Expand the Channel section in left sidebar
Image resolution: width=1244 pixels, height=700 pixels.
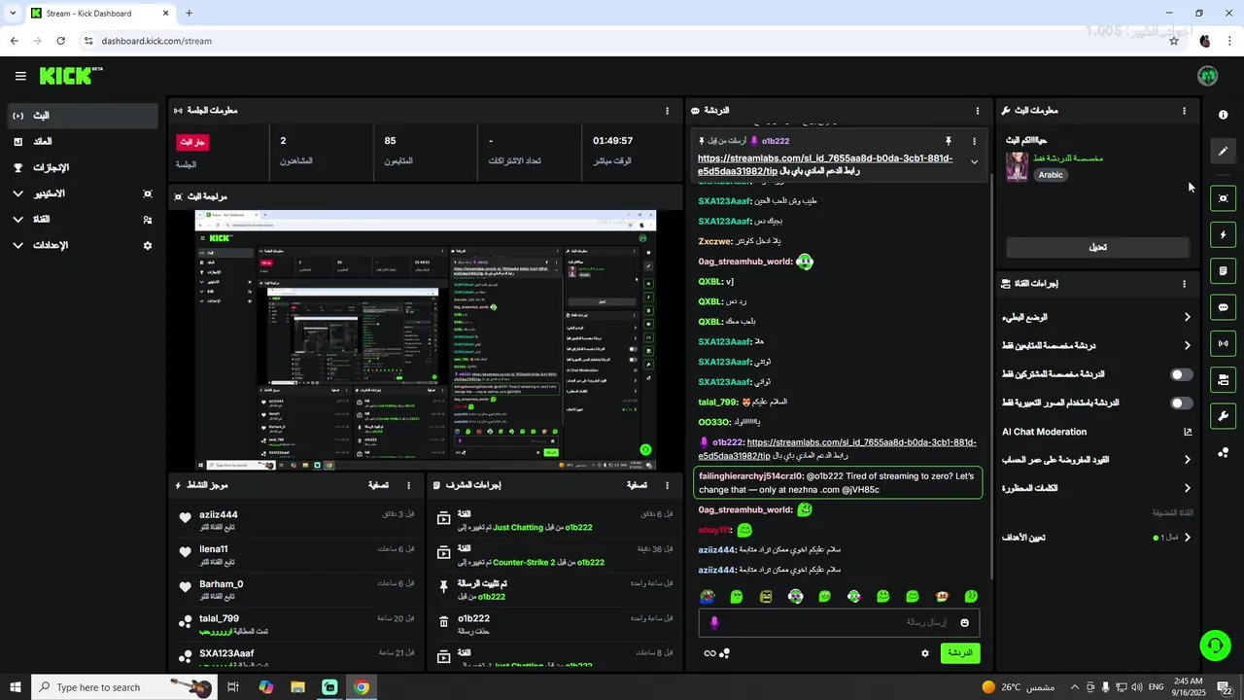click(17, 220)
